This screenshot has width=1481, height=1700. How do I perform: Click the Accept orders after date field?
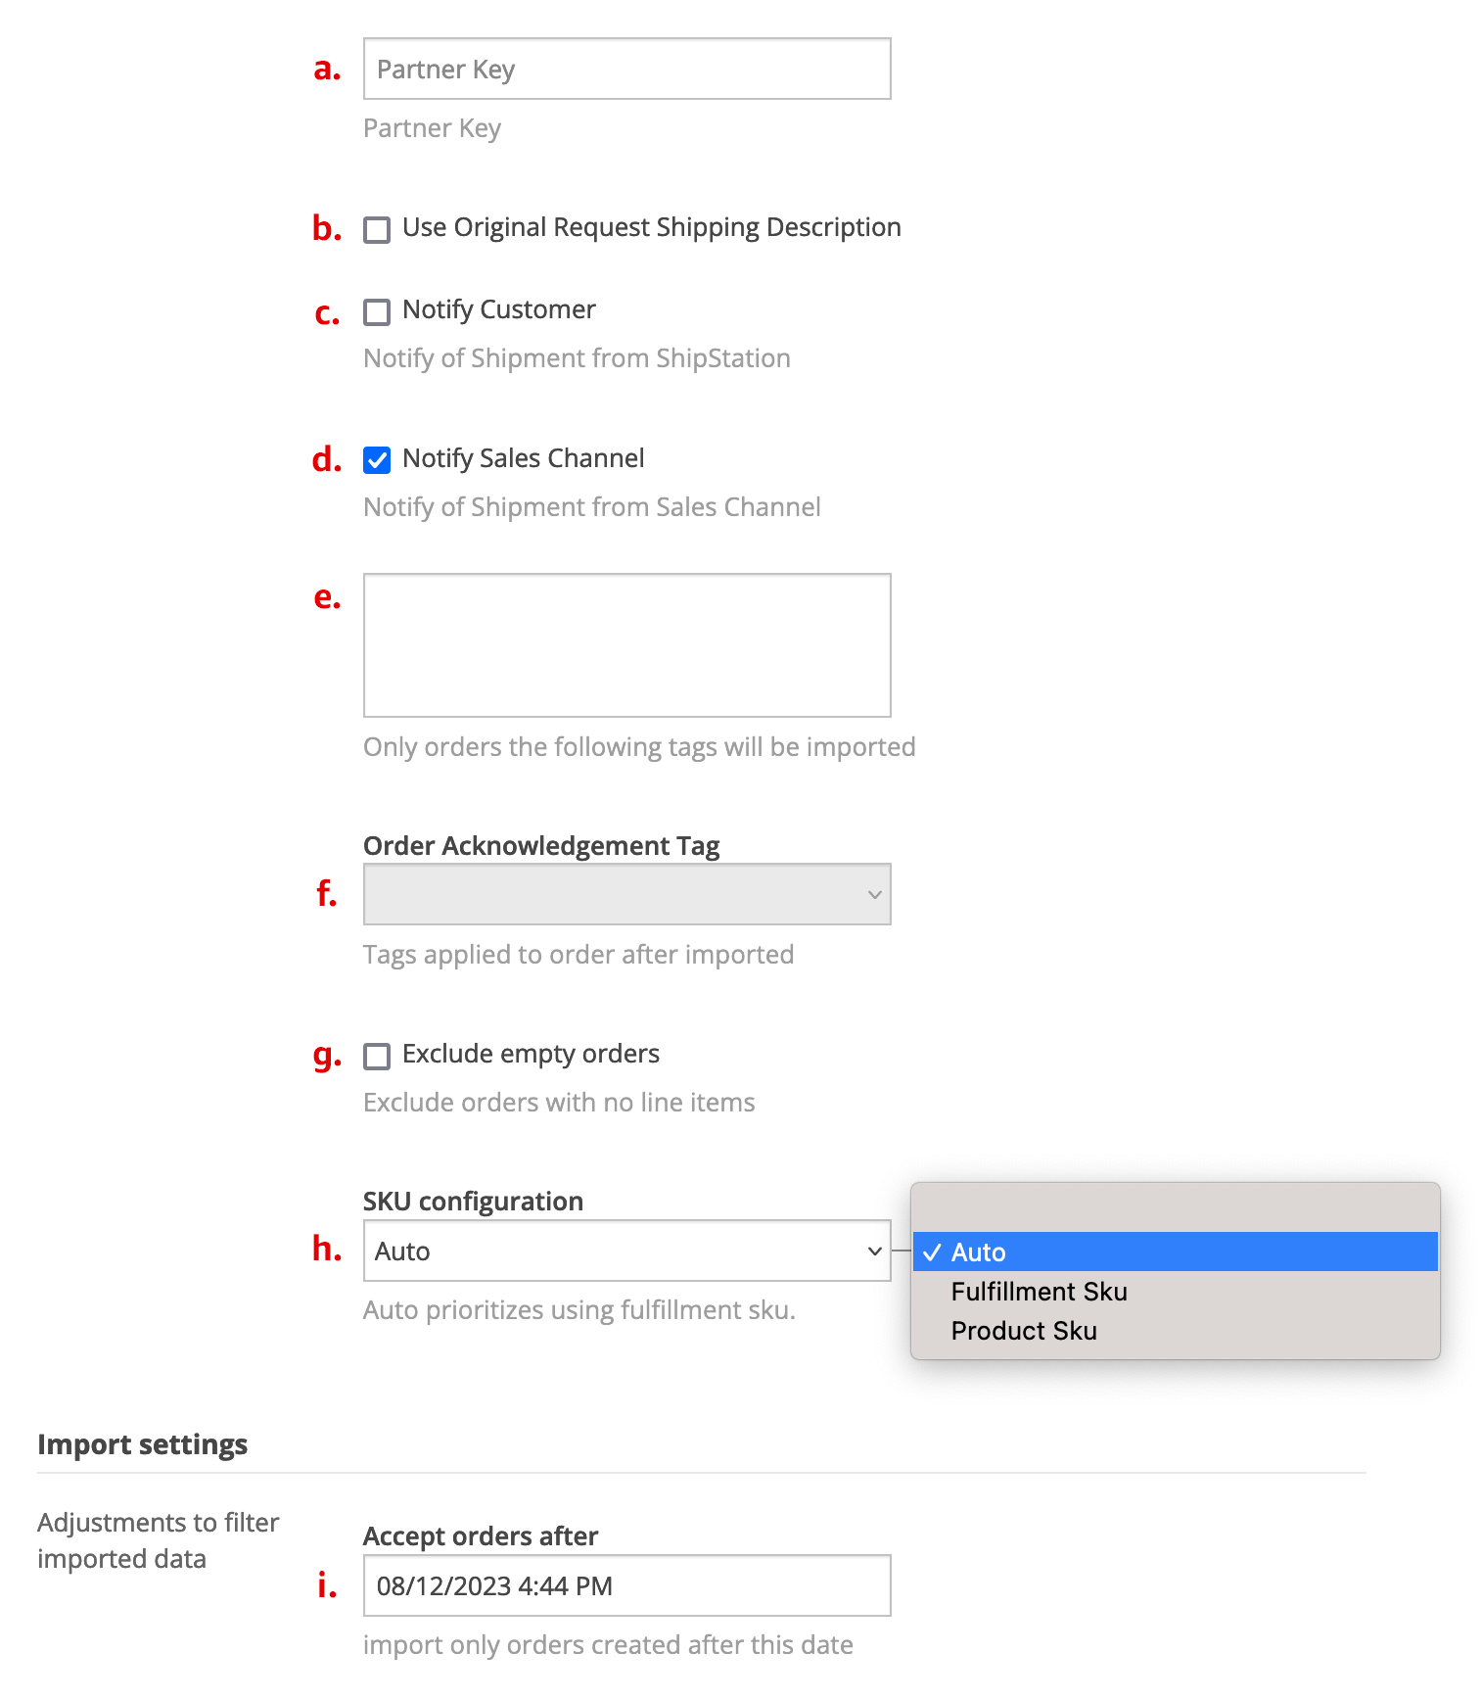[x=626, y=1585]
